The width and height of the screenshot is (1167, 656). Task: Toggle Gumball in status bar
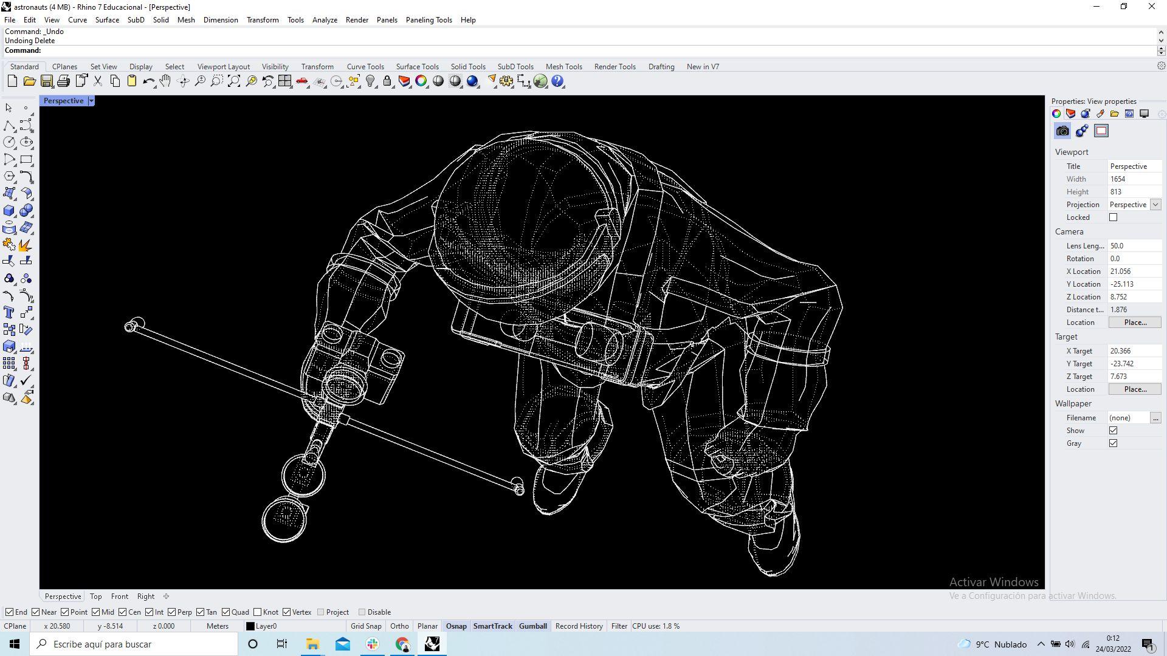click(532, 626)
